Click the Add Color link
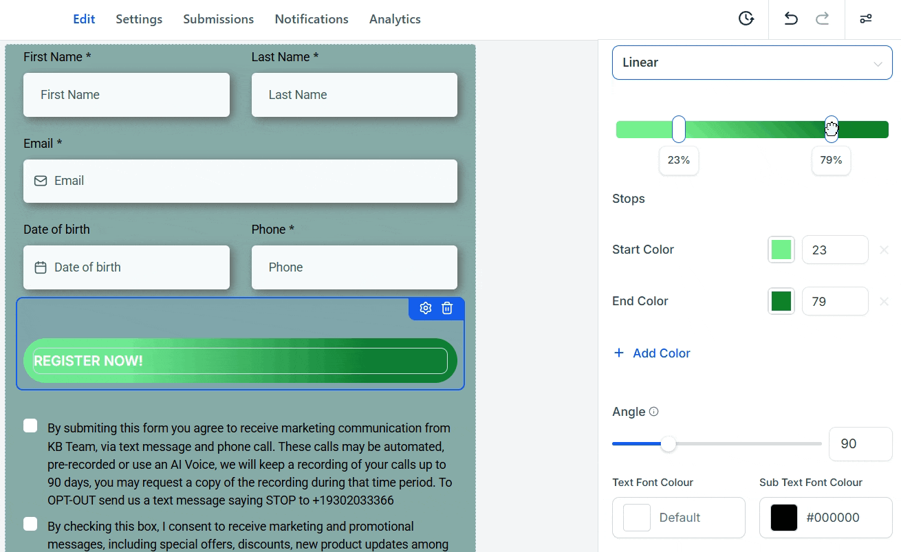The image size is (901, 552). 662,353
